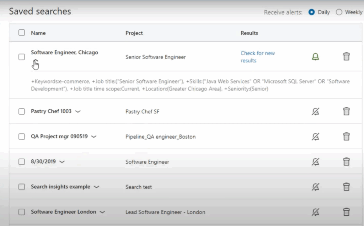Viewport: 364px width, 226px height.
Task: Sort by the Name column header
Action: (38, 33)
